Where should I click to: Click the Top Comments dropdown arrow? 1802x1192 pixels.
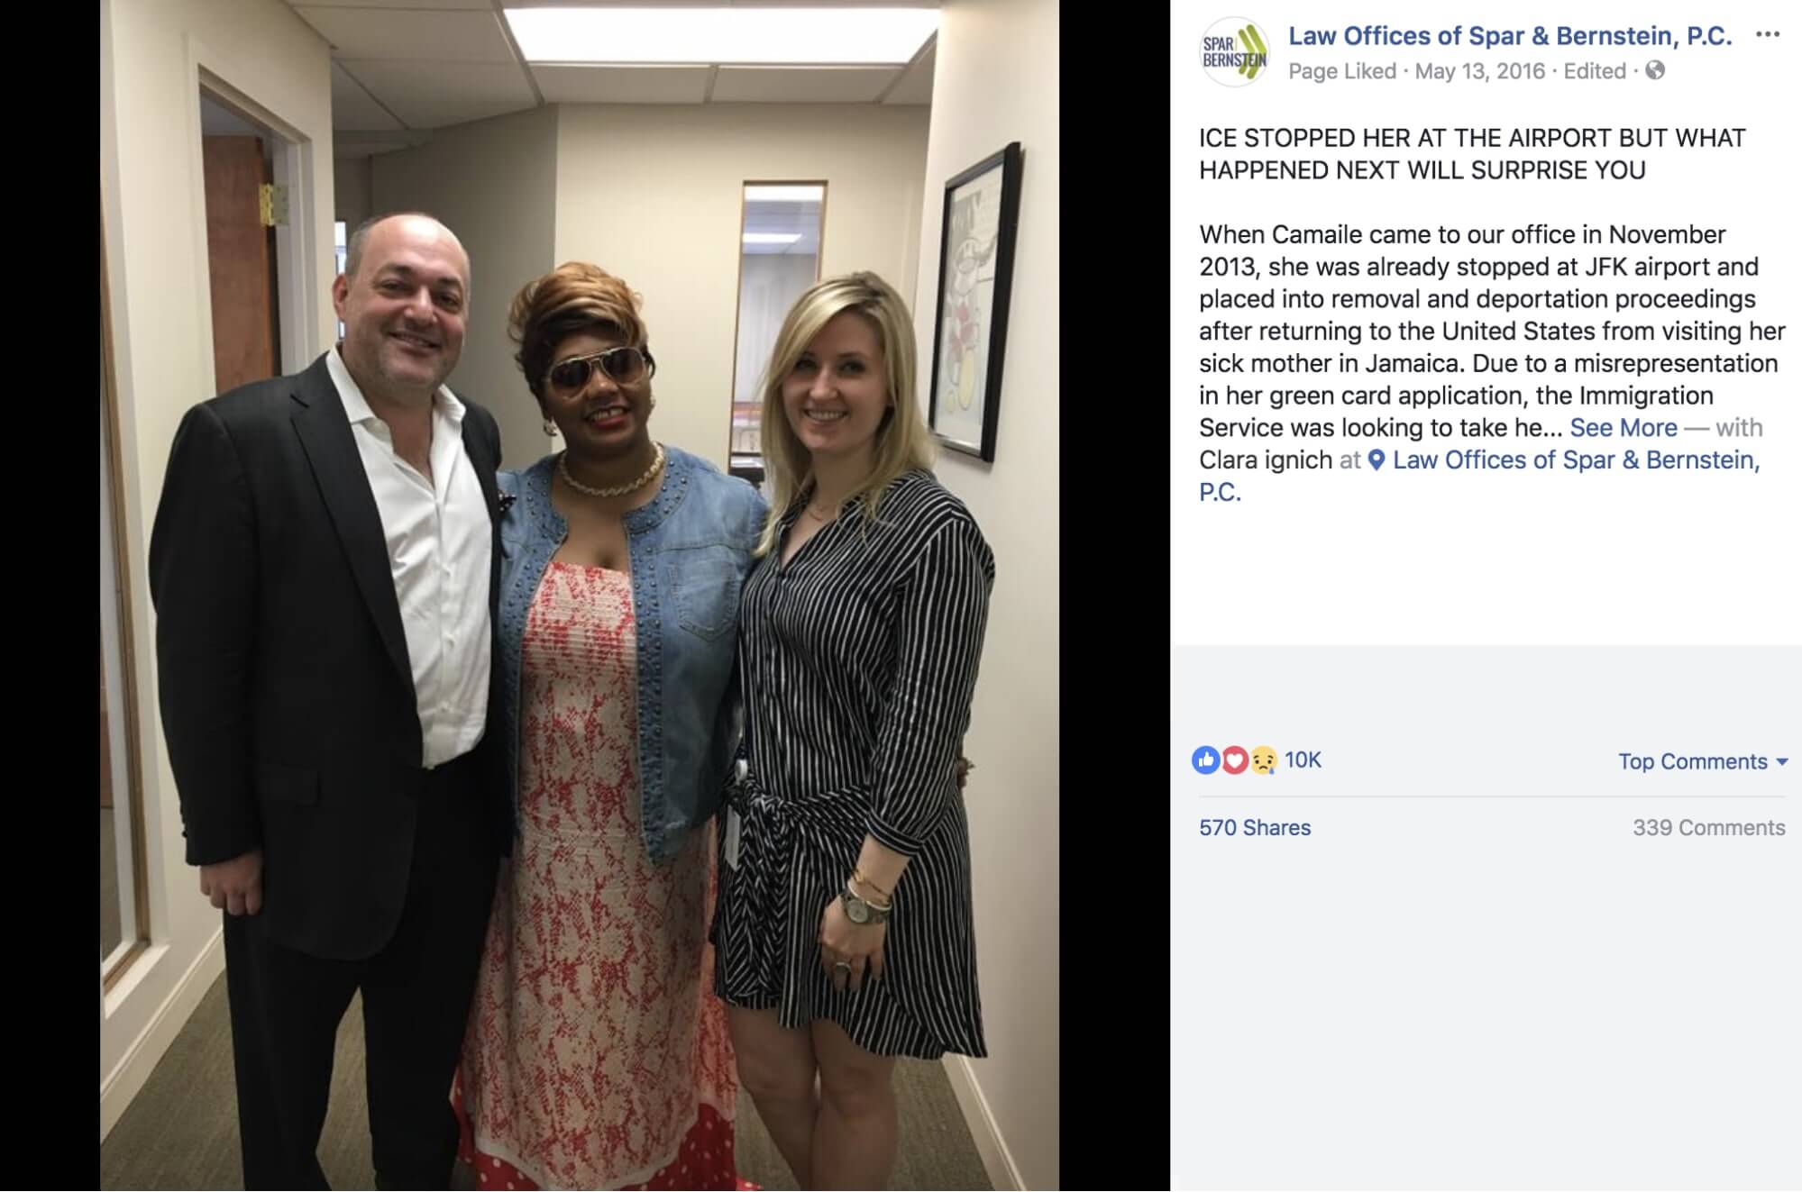(x=1781, y=762)
